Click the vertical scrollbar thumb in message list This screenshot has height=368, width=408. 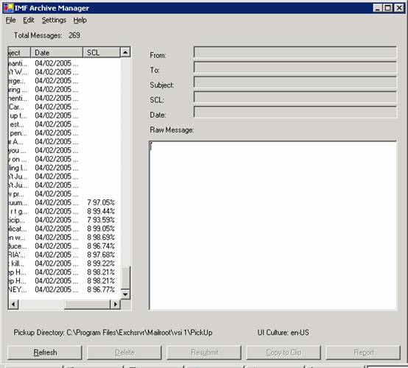[125, 277]
